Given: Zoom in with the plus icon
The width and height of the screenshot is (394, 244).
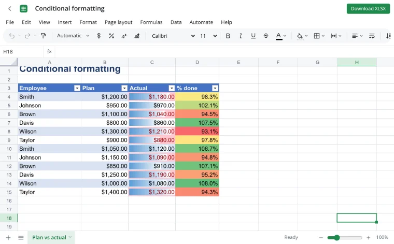Looking at the screenshot, I should (x=369, y=237).
